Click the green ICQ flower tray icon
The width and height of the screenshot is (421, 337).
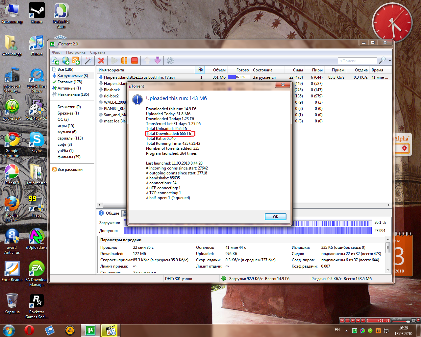point(370,330)
